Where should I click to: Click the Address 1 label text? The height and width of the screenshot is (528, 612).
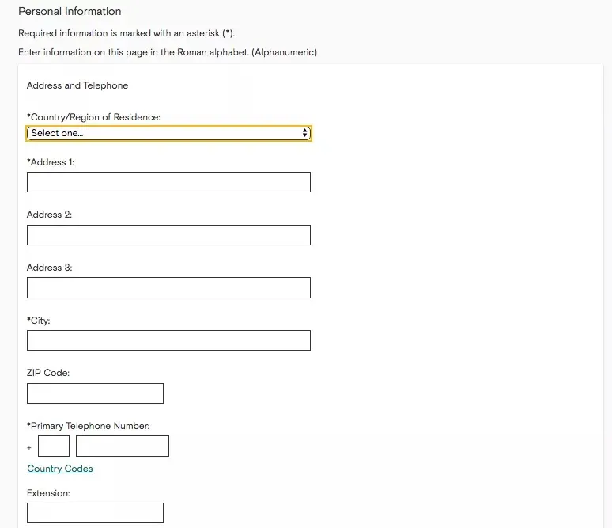51,162
